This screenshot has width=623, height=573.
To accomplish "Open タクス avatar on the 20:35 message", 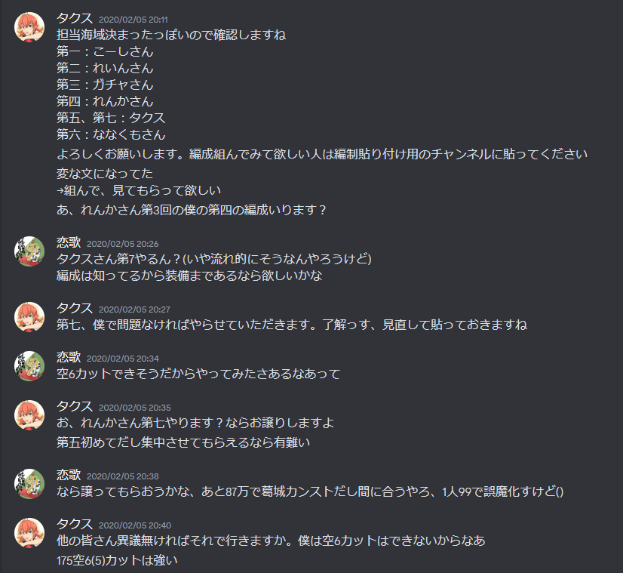I will [29, 415].
